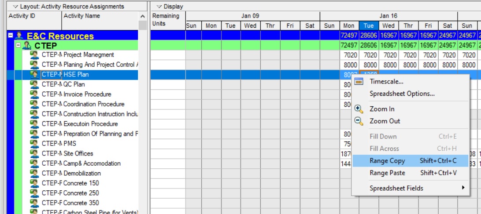Image resolution: width=481 pixels, height=214 pixels.
Task: Click the scroll up arrow of activity list
Action: point(142,16)
